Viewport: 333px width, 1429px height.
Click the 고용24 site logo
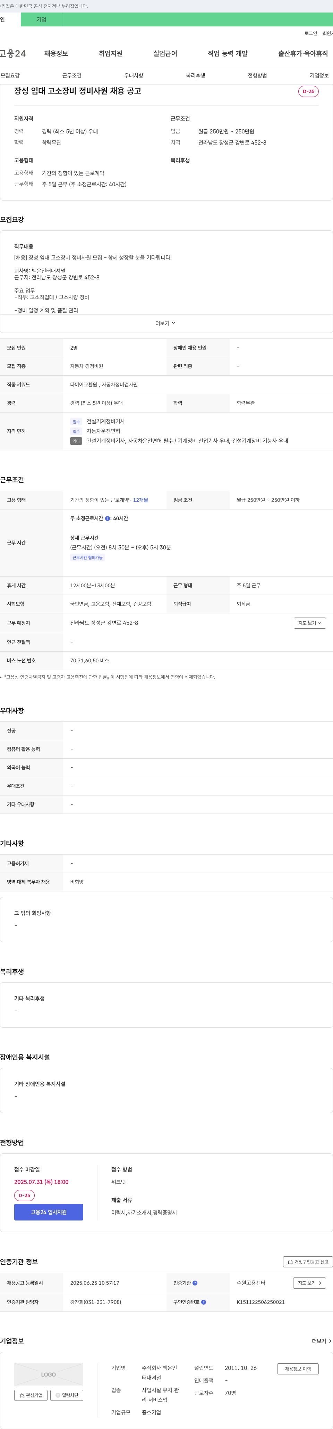click(x=13, y=53)
